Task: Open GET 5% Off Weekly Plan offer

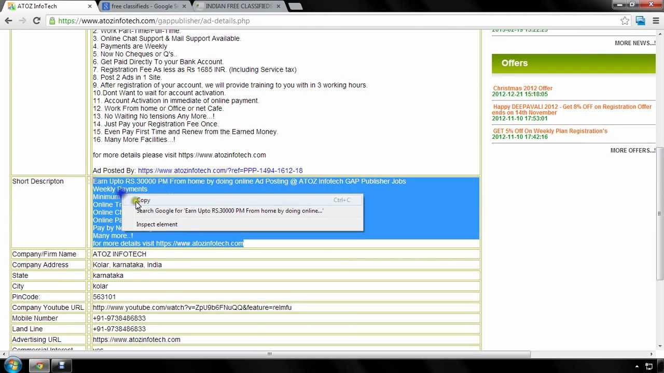Action: click(x=550, y=131)
